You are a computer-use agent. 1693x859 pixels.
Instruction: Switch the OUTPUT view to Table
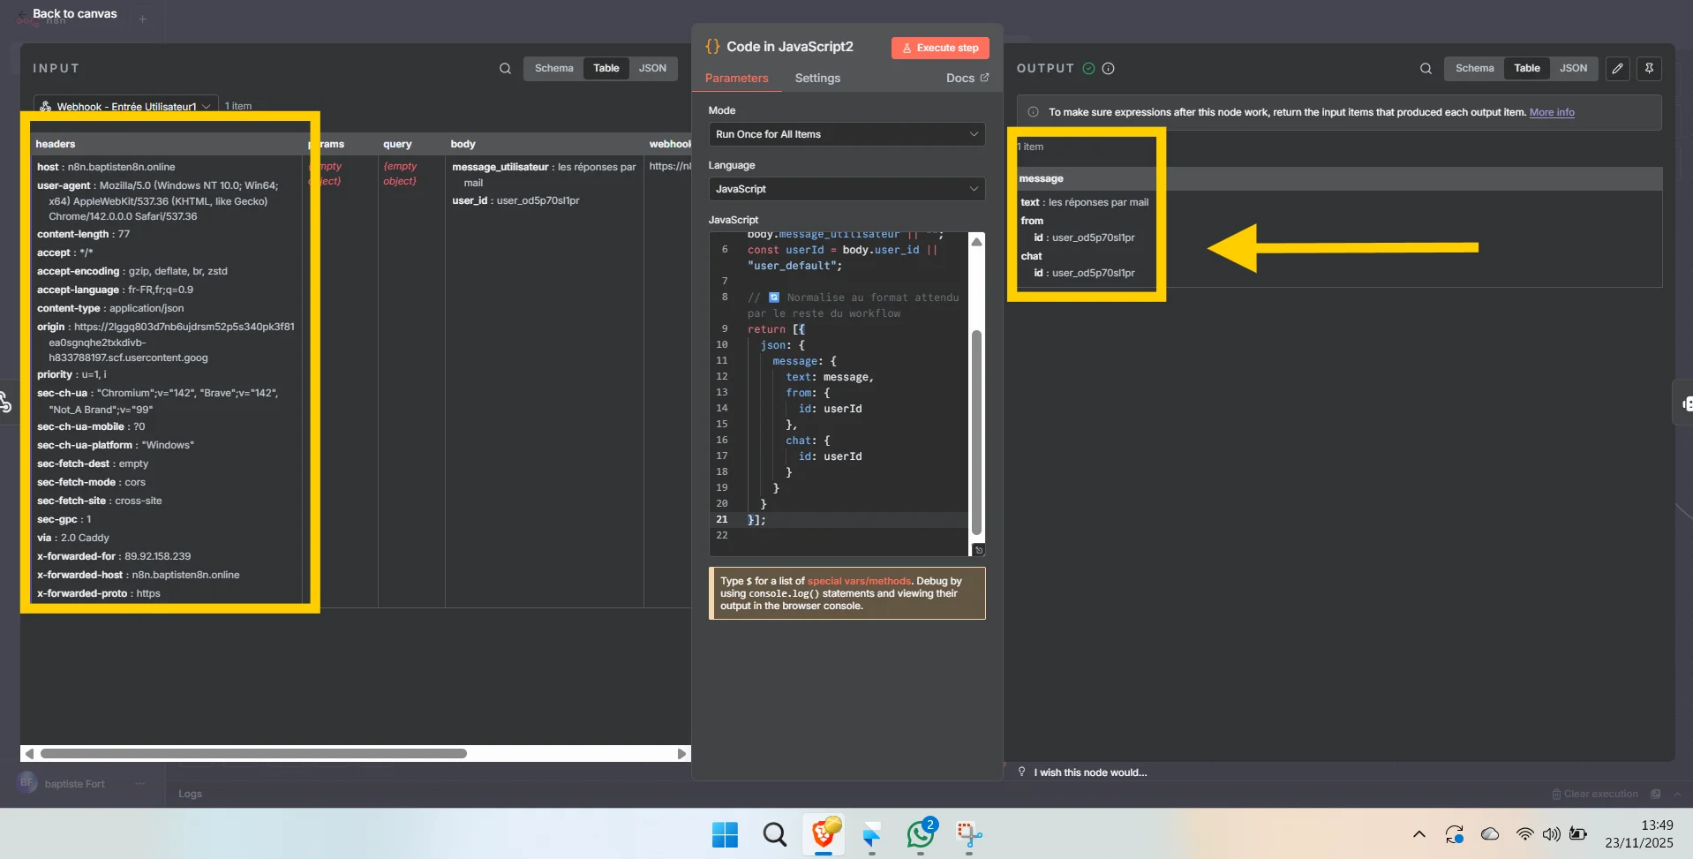coord(1527,68)
